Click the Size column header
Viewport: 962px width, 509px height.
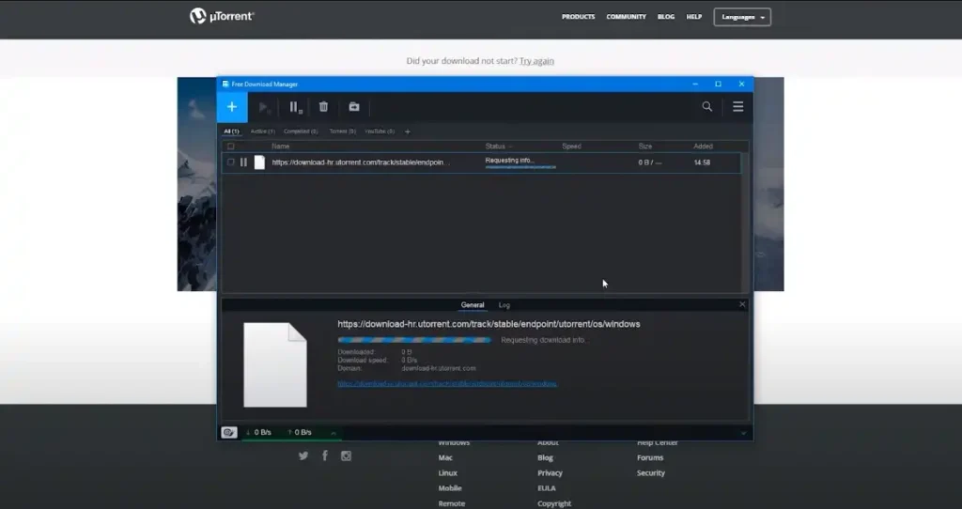click(644, 146)
